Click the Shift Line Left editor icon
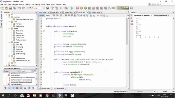This screenshot has height=98, width=175. (x=91, y=16)
